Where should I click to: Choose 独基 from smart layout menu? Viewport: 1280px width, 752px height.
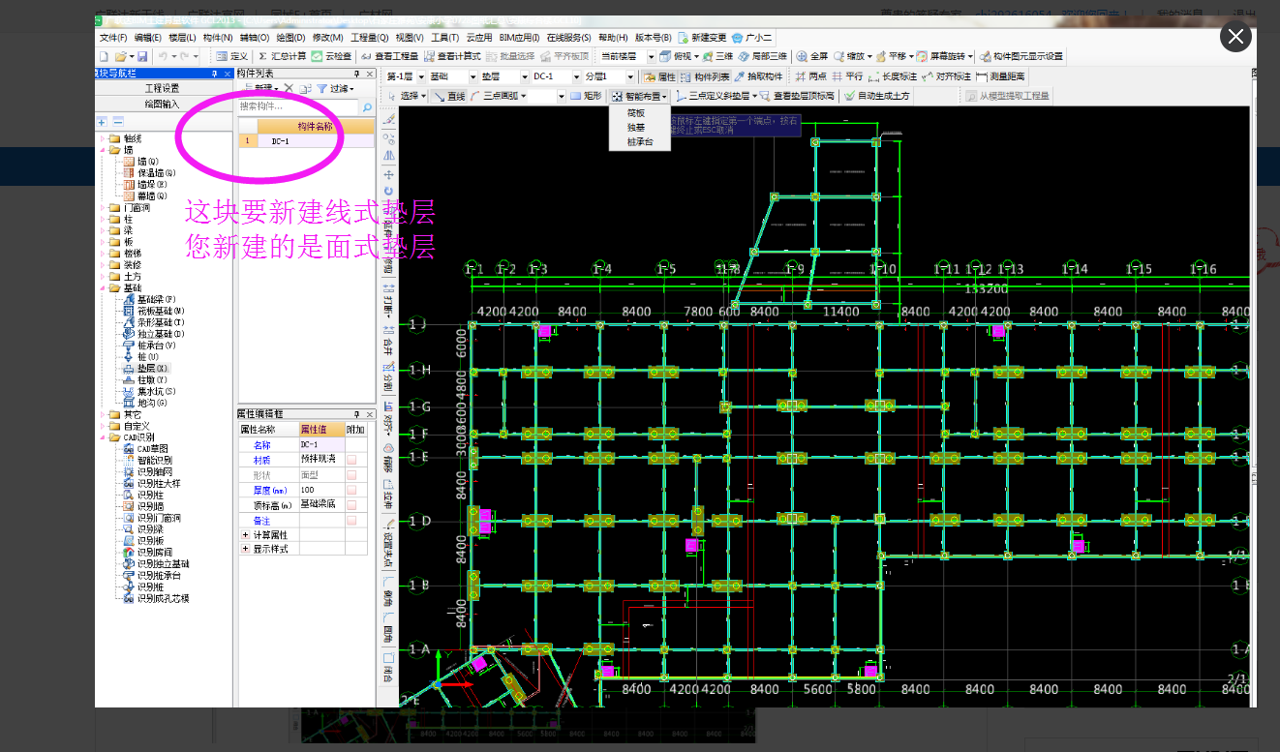636,127
